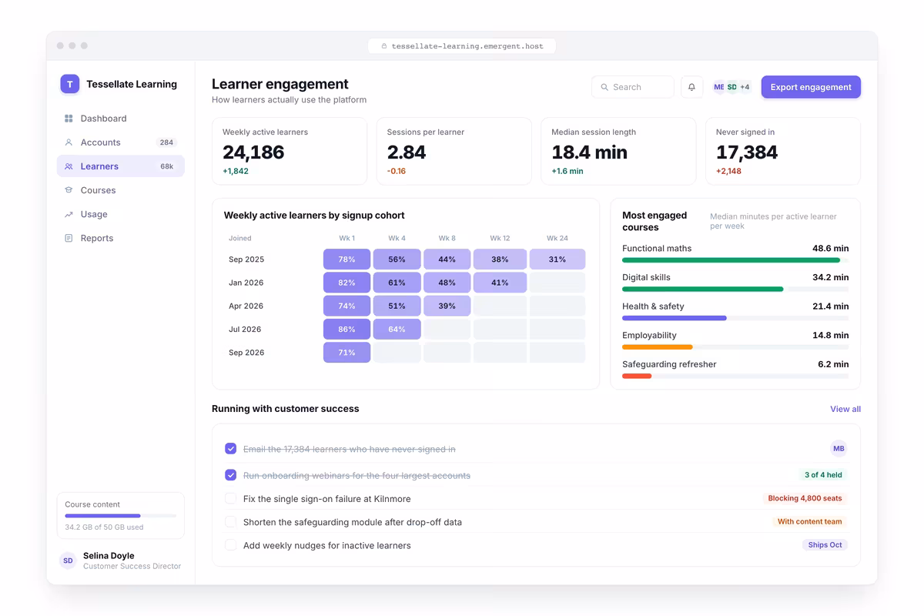Screen dimensions: 924x616
Task: Click the Ships Oct tag
Action: 825,544
